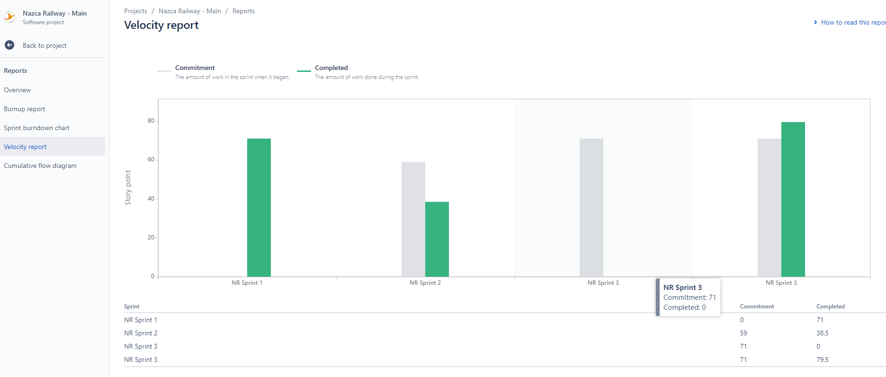Open the Overview report
886x377 pixels.
18,90
